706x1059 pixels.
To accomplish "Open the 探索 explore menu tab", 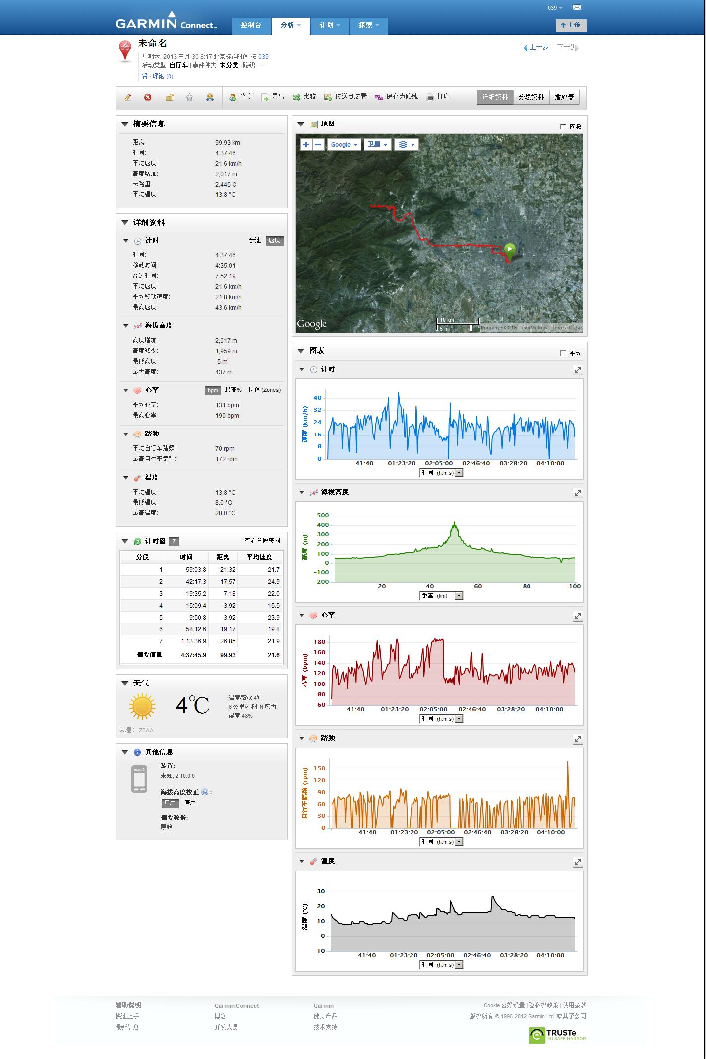I will [x=369, y=25].
